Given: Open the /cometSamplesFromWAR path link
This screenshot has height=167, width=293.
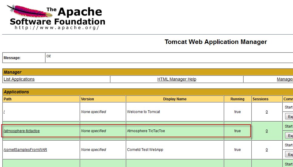Looking at the screenshot, I should (x=25, y=150).
